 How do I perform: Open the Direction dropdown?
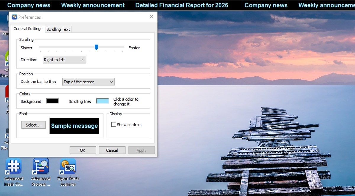pyautogui.click(x=64, y=60)
